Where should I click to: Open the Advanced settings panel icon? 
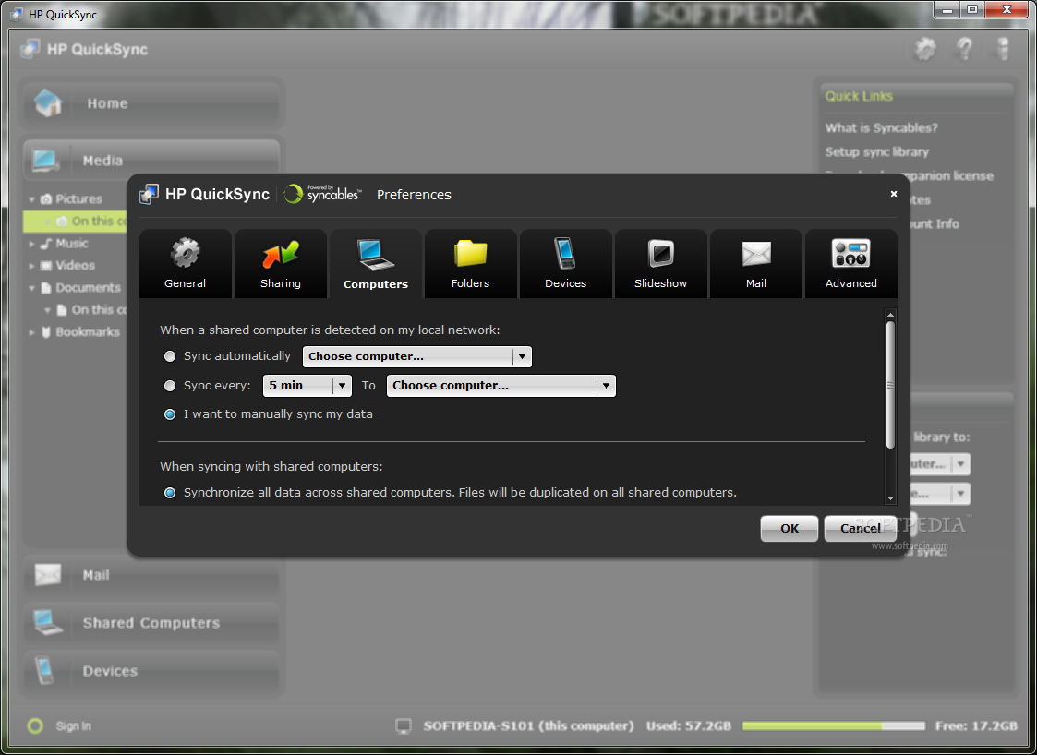click(850, 253)
